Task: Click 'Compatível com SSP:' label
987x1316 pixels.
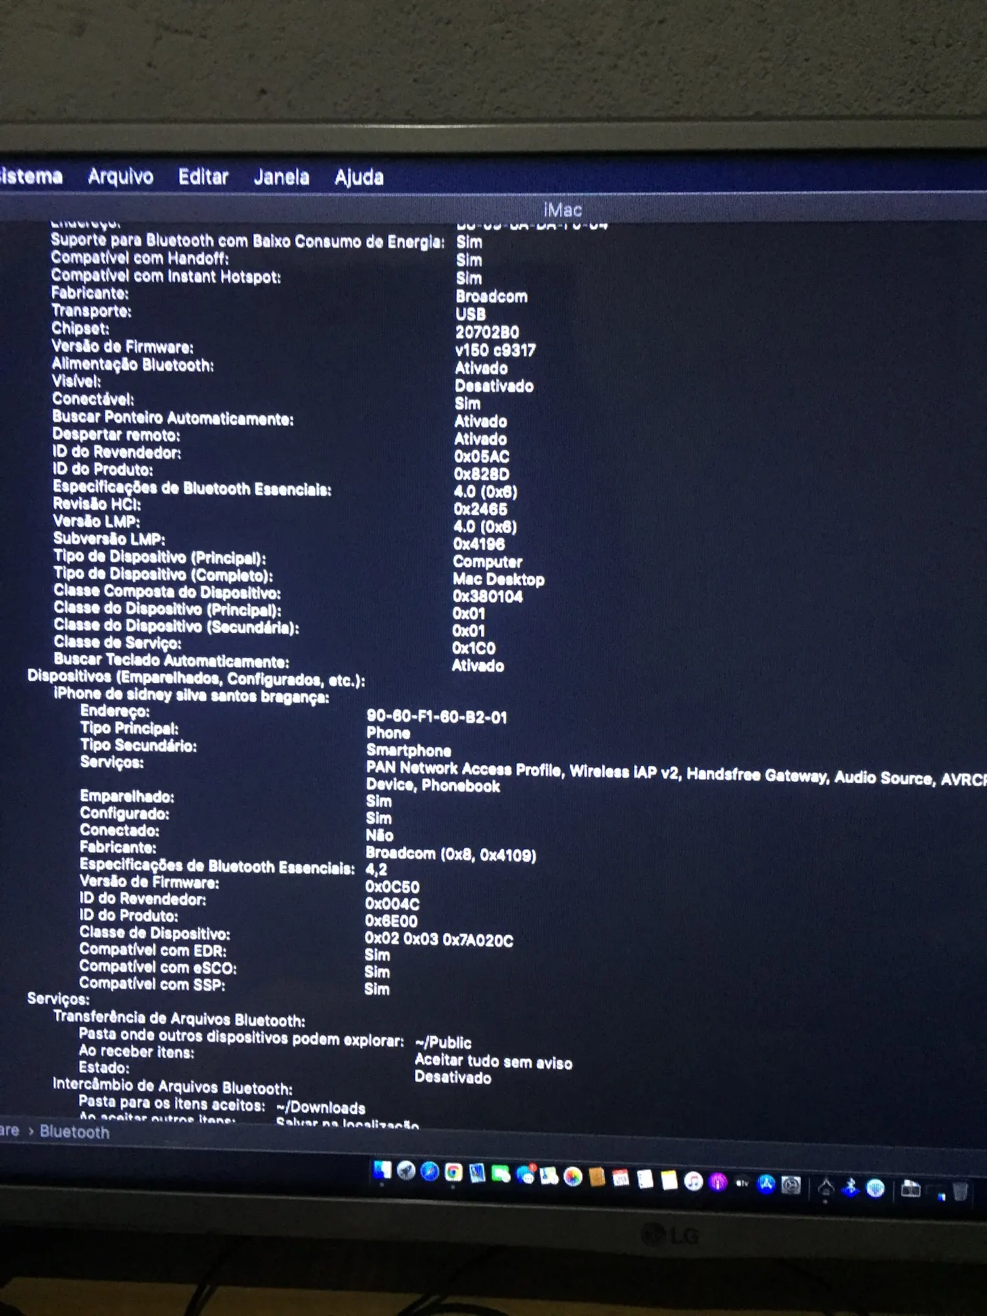Action: (x=153, y=984)
